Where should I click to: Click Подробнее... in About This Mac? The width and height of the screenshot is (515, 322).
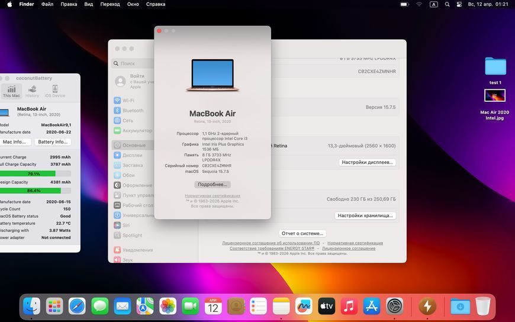tap(213, 184)
